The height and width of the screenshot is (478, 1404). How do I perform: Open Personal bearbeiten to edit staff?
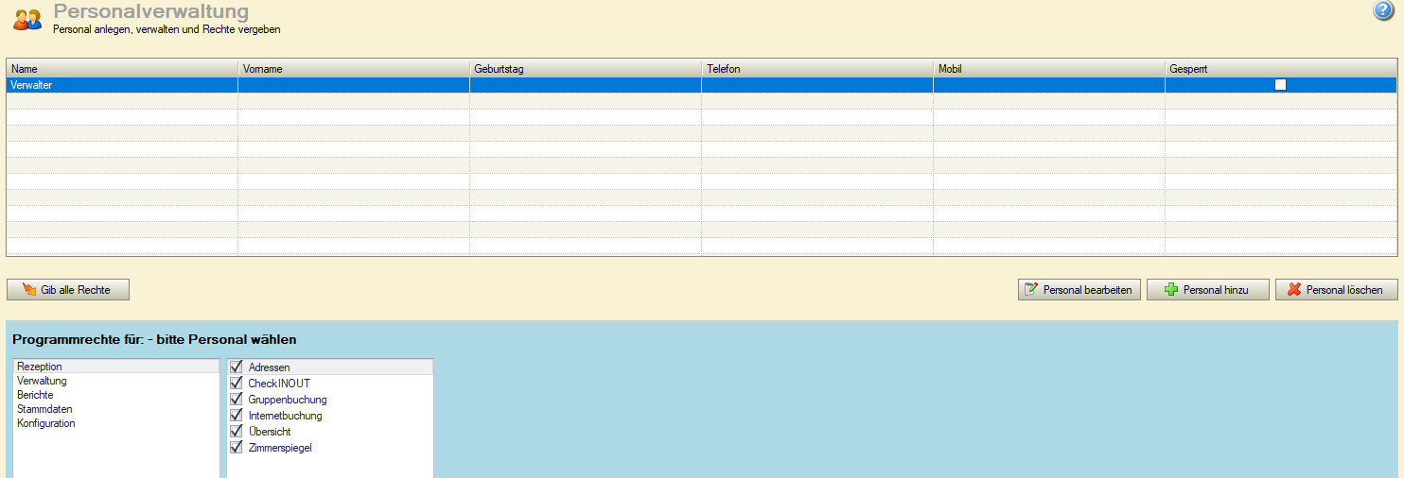click(1079, 290)
